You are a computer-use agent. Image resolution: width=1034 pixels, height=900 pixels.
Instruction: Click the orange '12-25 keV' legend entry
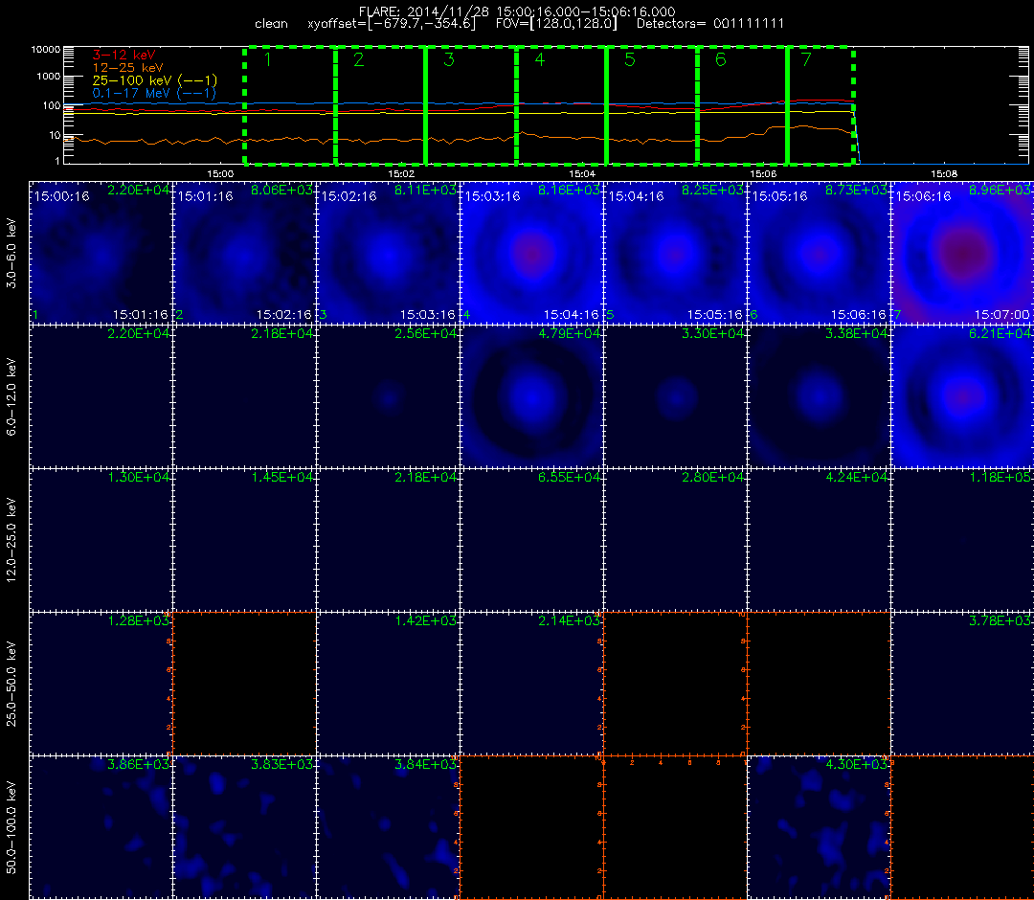[x=127, y=68]
